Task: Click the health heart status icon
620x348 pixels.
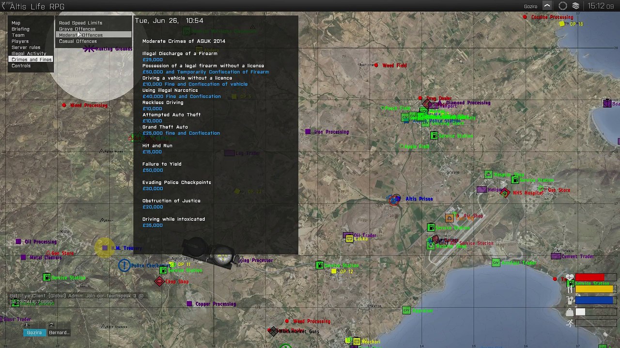Action: point(570,278)
